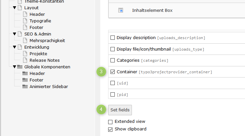Viewport: 245px width, 136px height.
Task: Collapse the Entwicklung tree branch
Action: 15,47
